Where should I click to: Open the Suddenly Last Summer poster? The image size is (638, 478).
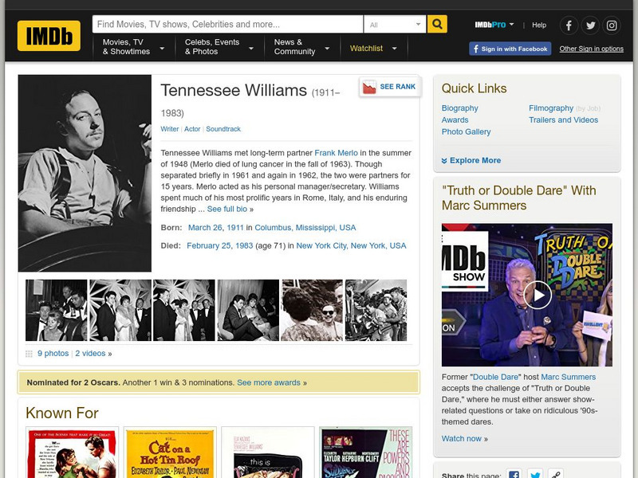click(366, 453)
